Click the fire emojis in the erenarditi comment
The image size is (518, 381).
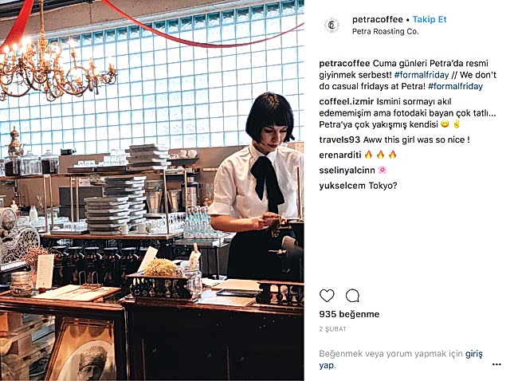(380, 155)
